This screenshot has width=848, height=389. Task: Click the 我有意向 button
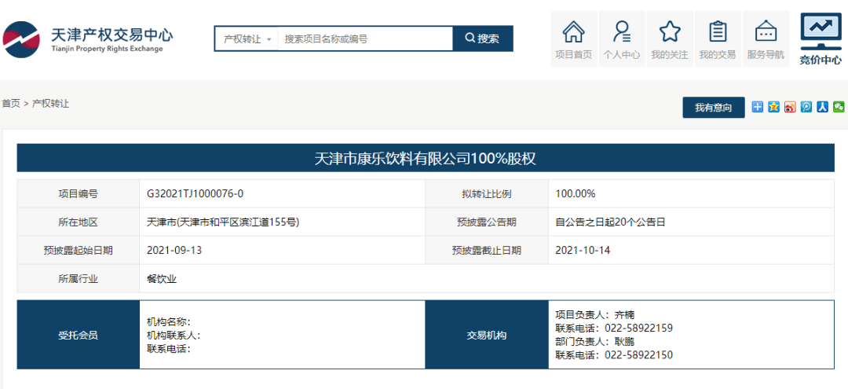[x=713, y=108]
